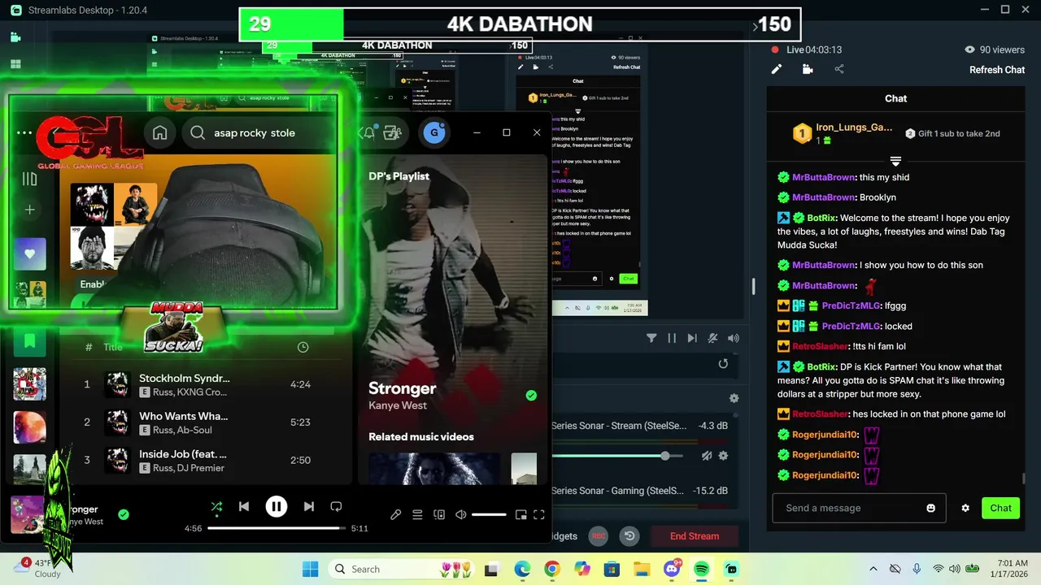Open related music video thumbnail
The width and height of the screenshot is (1041, 585).
tap(434, 469)
